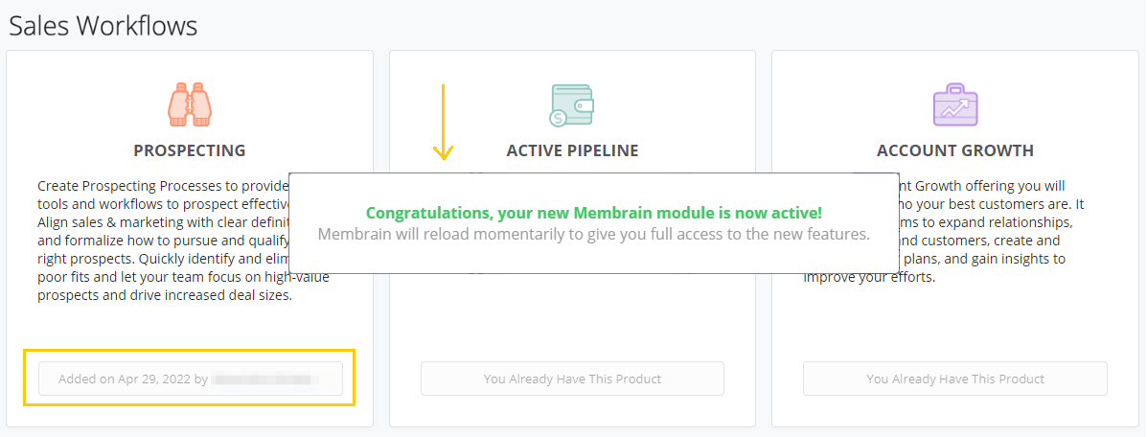Image resolution: width=1147 pixels, height=437 pixels.
Task: Click the green Congratulations module active message
Action: pos(593,214)
